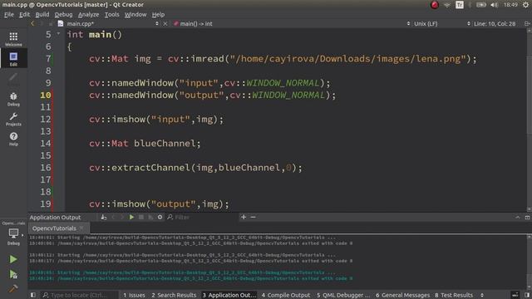This screenshot has height=299, width=532.
Task: Show the 5 QML Debugger pane
Action: (343, 295)
